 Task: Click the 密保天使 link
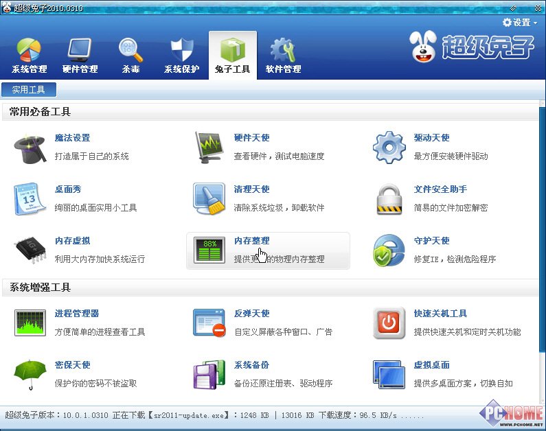point(72,365)
